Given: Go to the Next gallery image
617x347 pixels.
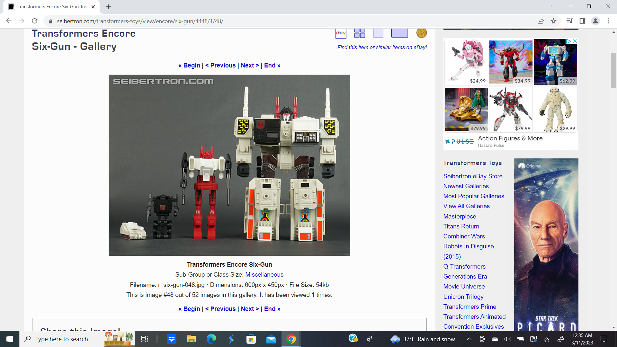Looking at the screenshot, I should point(250,66).
